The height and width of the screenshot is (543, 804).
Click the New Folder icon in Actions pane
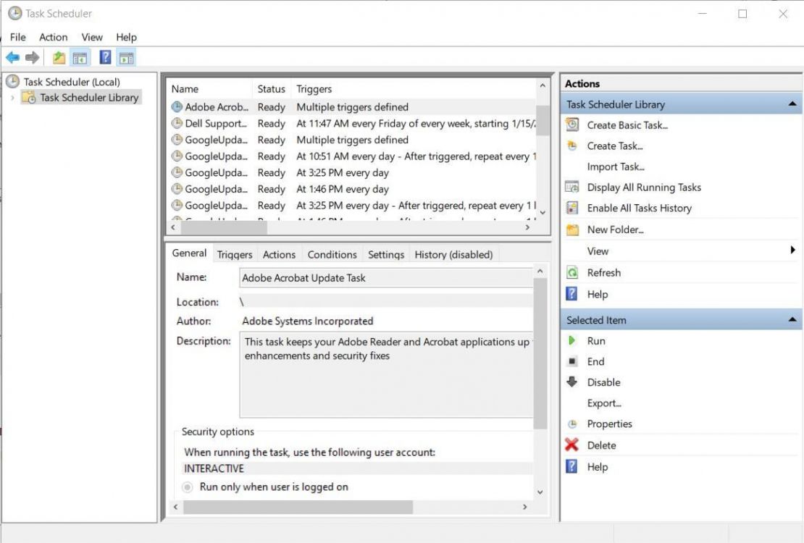point(572,229)
